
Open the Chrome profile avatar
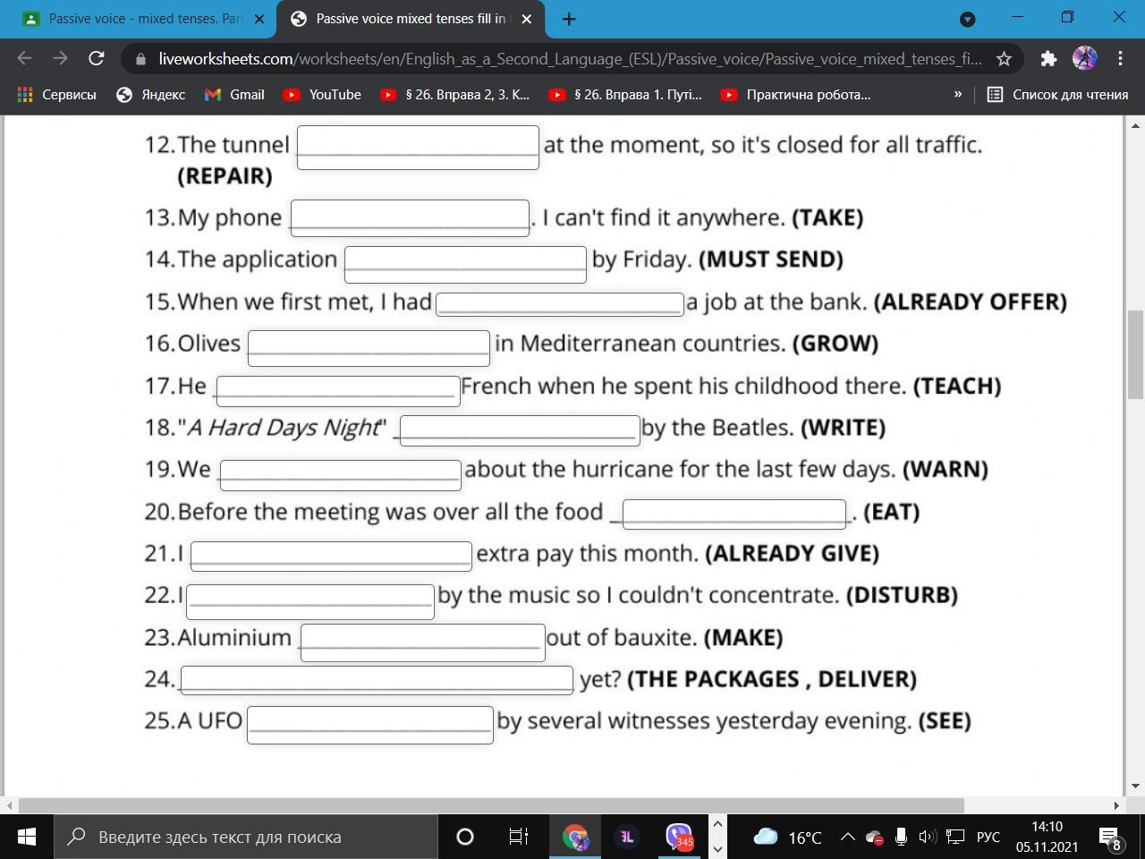click(x=1084, y=58)
